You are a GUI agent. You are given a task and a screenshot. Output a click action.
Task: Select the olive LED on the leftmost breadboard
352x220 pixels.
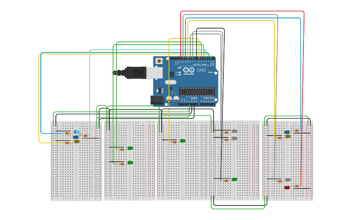coord(77,142)
